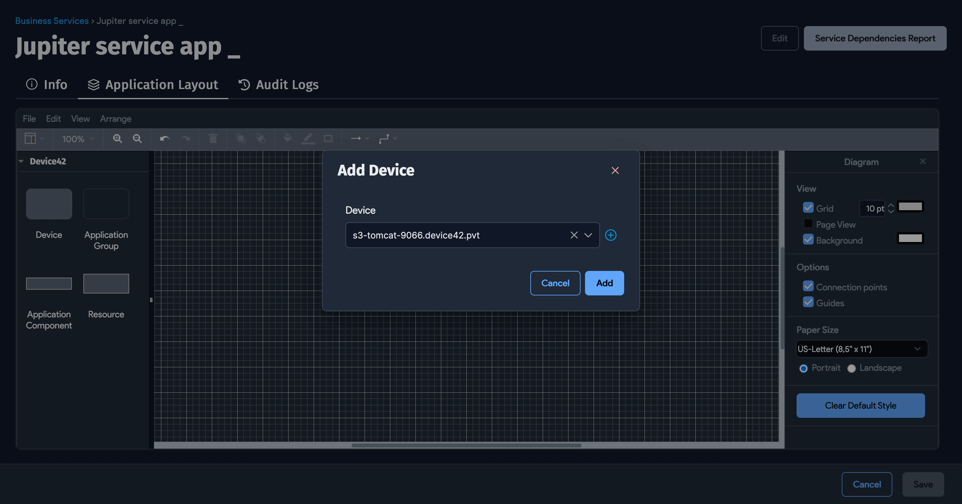Open the Arrange menu
Viewport: 962px width, 504px height.
(116, 119)
